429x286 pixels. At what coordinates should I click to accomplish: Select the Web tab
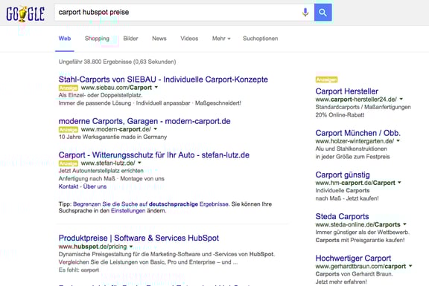[65, 39]
